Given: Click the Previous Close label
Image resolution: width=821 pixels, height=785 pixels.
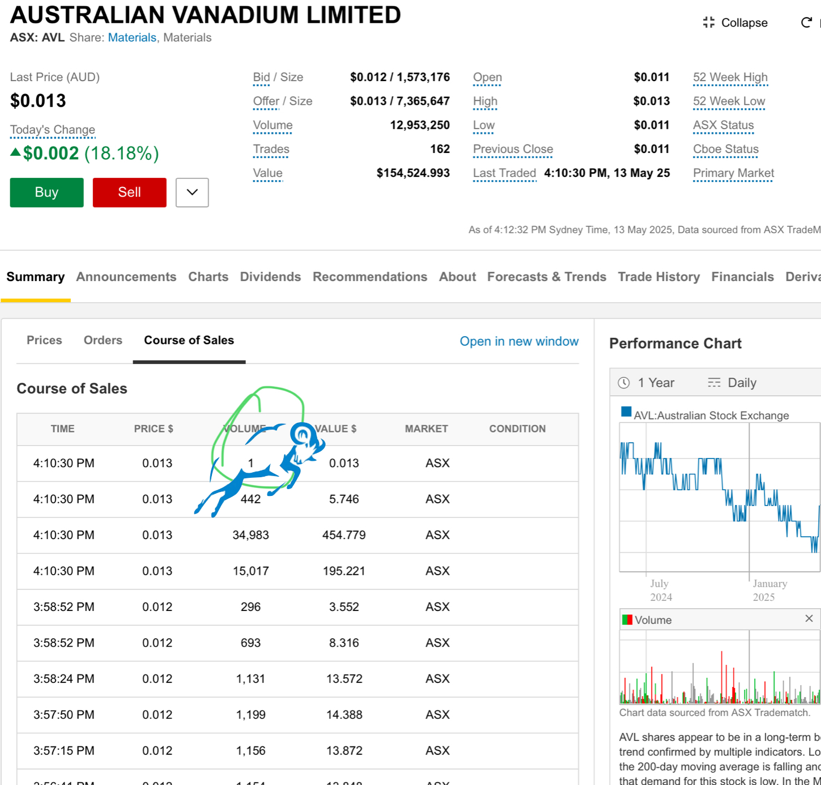Looking at the screenshot, I should pos(513,150).
